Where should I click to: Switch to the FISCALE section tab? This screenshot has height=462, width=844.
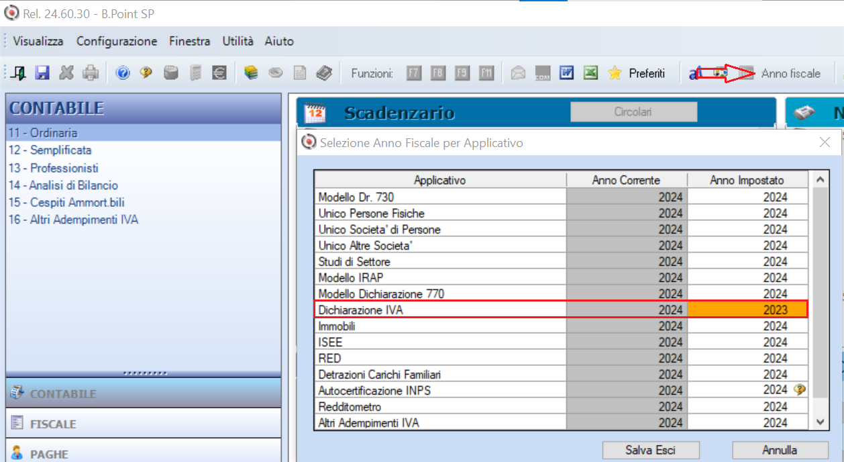pyautogui.click(x=143, y=424)
